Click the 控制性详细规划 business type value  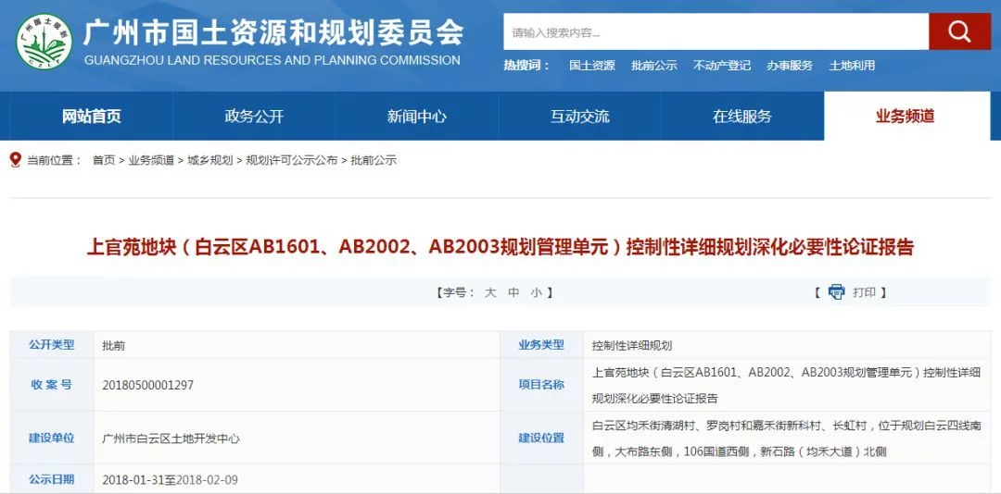632,346
